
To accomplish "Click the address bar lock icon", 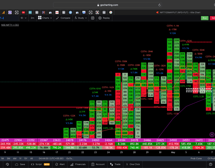I will 98,5.
